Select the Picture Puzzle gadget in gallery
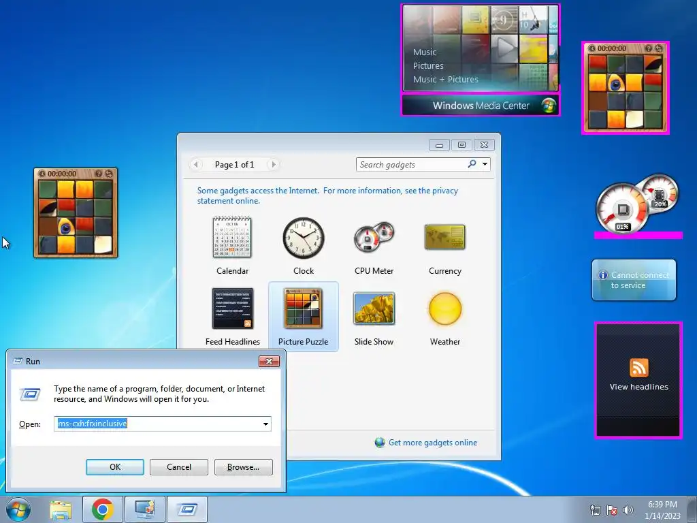Screen dimensions: 697x523 [303, 308]
